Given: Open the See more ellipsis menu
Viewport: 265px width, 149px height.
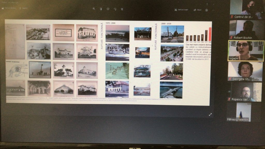Looking at the screenshot, I should [x=213, y=10].
